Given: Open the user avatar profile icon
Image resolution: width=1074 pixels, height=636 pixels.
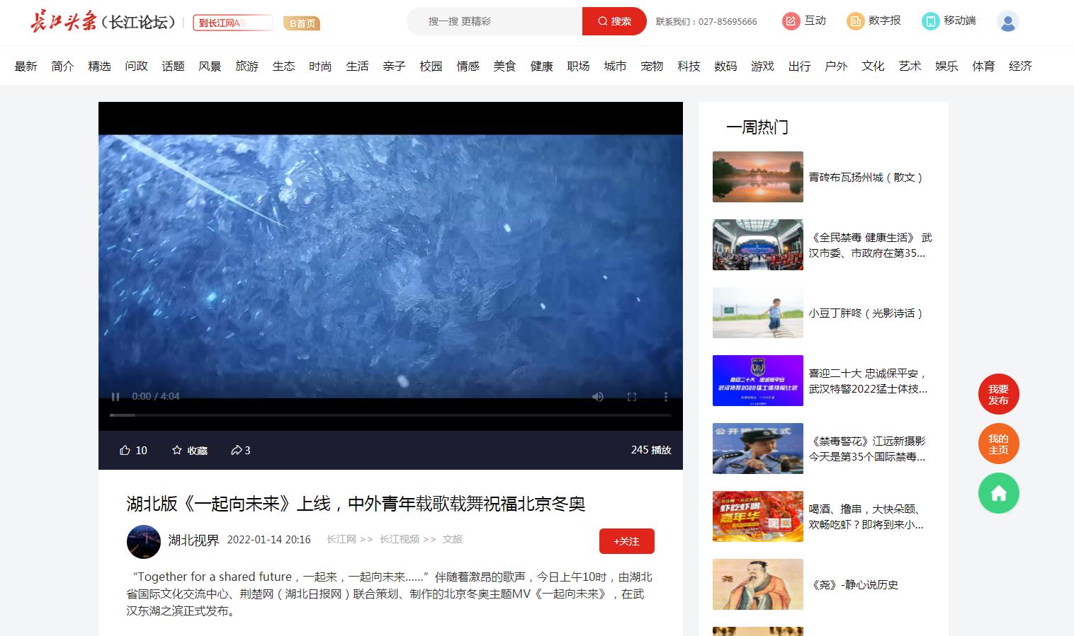Looking at the screenshot, I should (x=1007, y=21).
